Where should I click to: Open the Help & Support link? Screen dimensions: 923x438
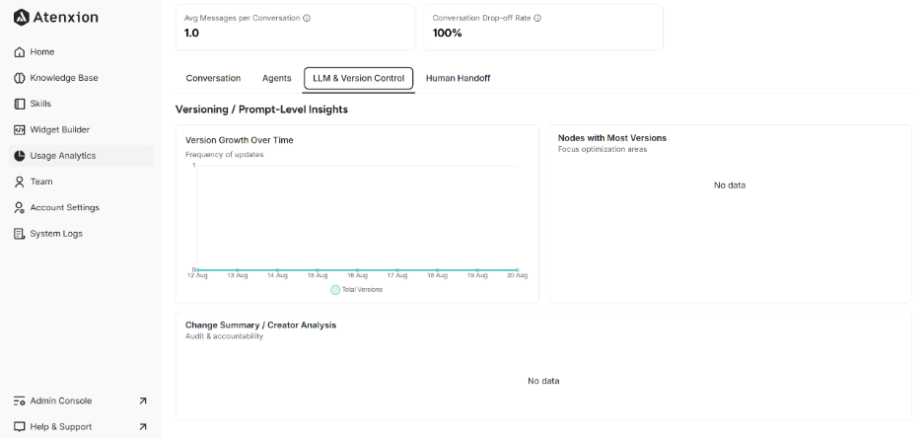coord(83,427)
